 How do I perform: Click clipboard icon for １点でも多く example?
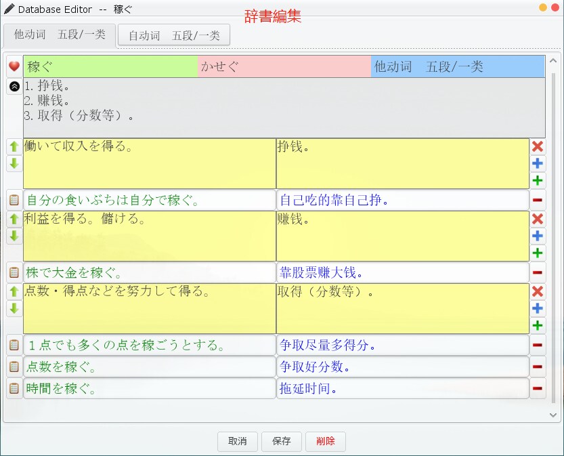tap(14, 345)
